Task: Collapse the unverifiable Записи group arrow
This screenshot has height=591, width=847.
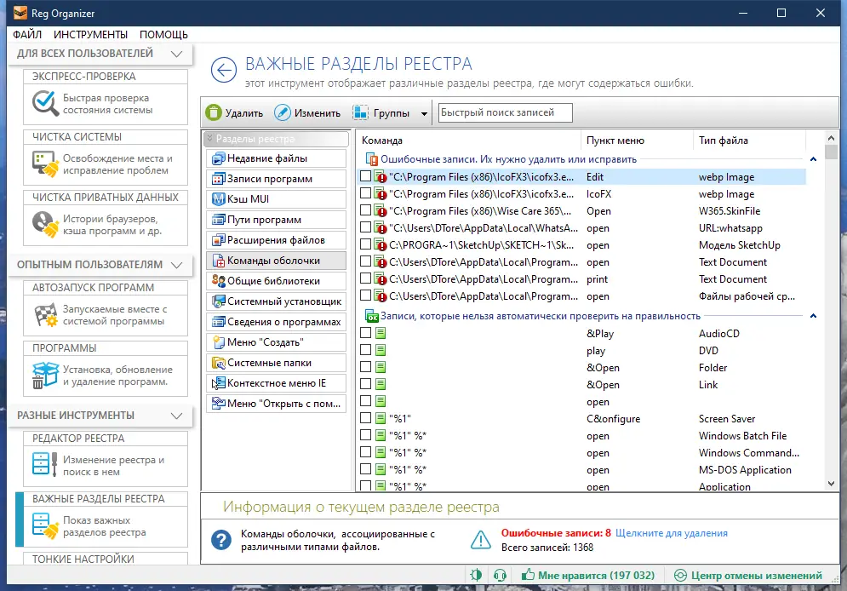Action: 813,316
